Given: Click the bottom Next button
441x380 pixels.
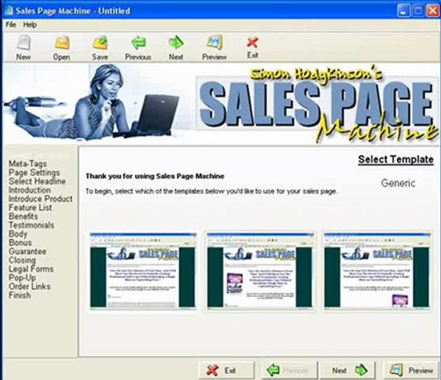Looking at the screenshot, I should click(347, 370).
